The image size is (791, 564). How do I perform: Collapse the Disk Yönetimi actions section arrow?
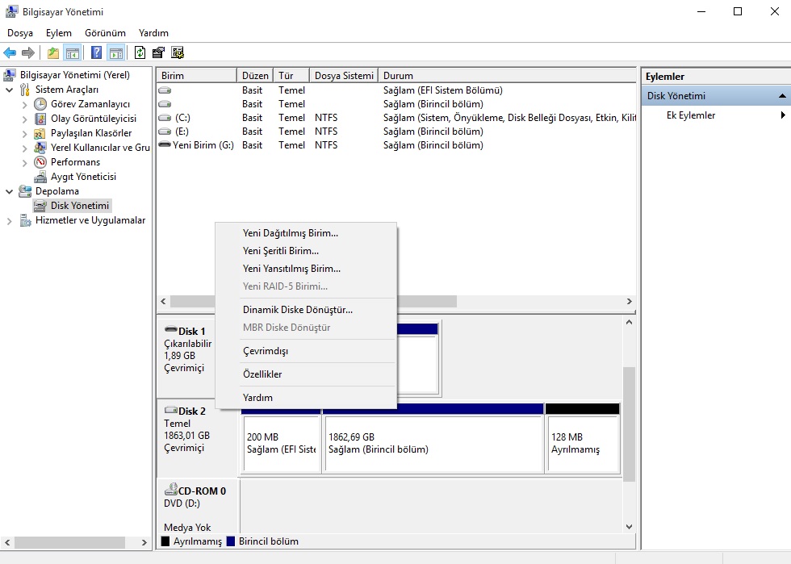coord(782,96)
